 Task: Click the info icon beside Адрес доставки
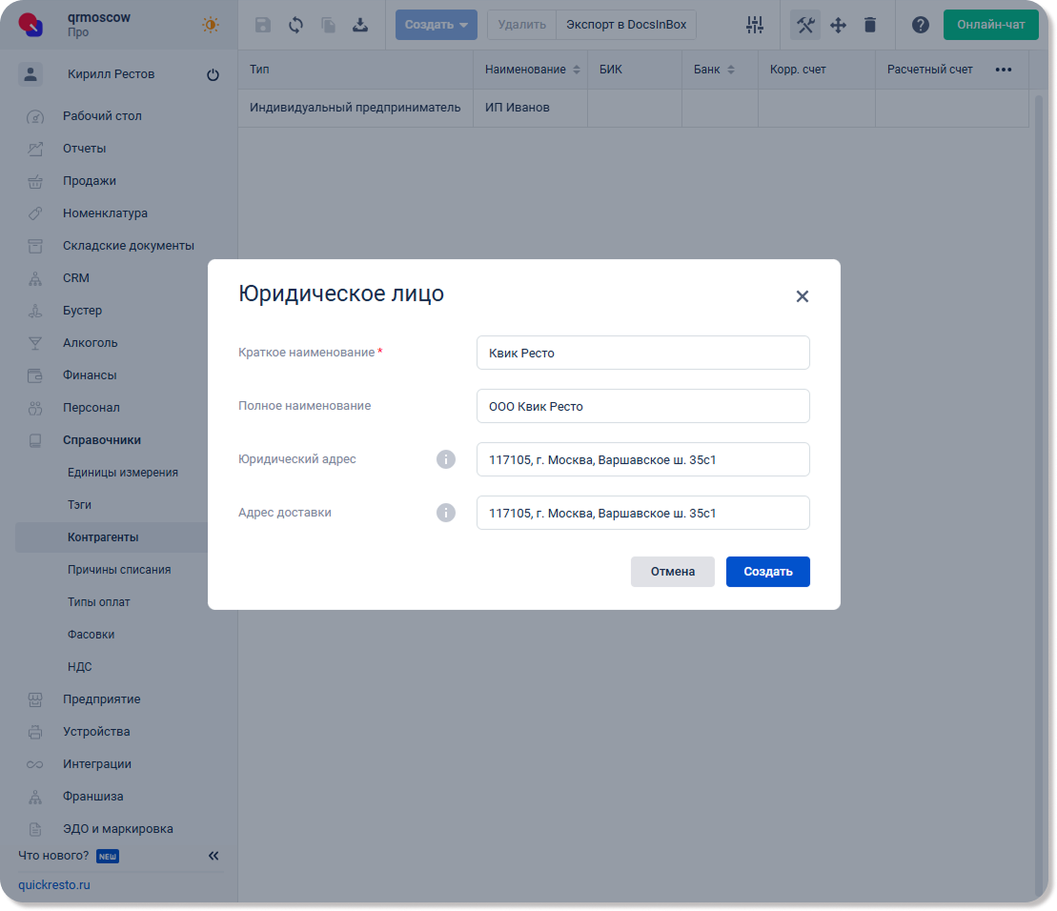click(446, 513)
